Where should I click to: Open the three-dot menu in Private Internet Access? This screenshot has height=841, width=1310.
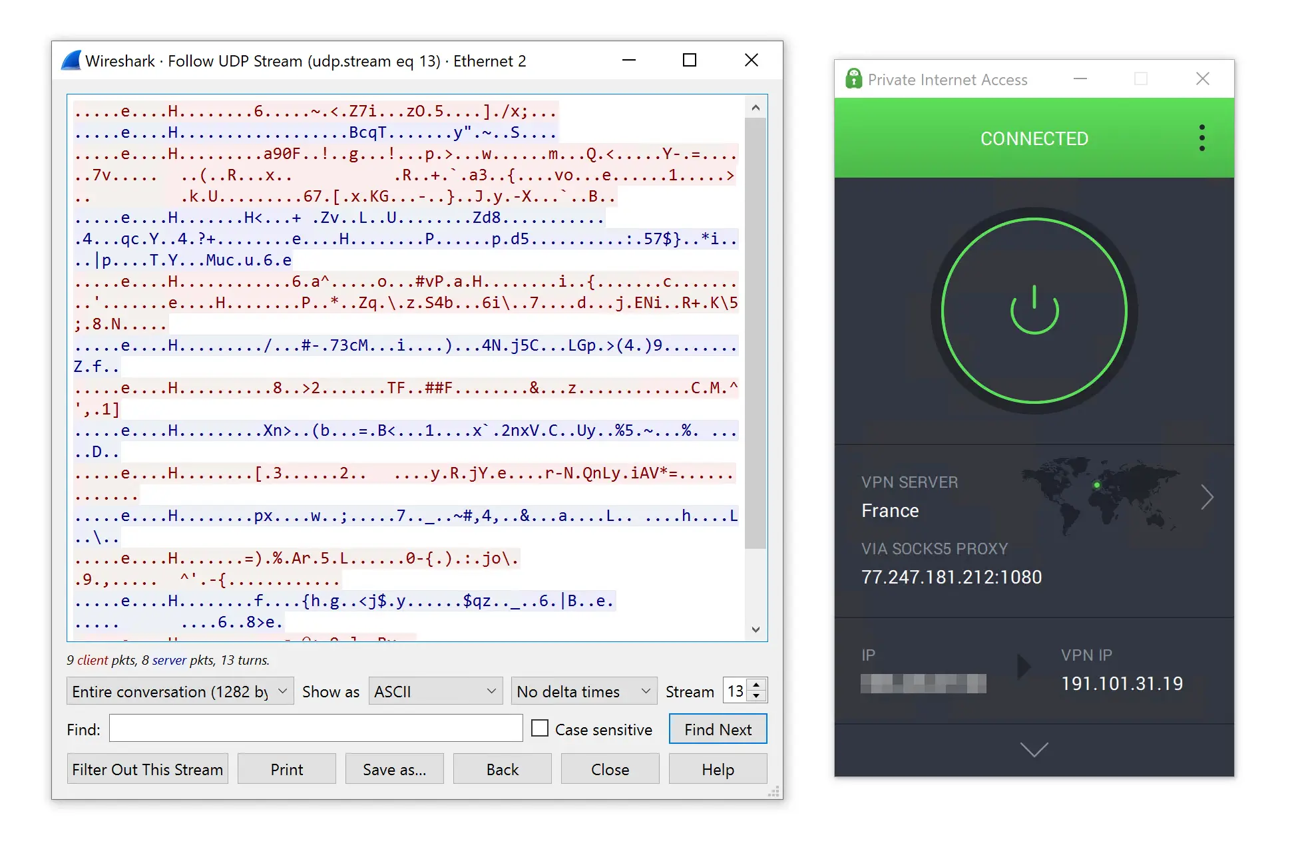1201,138
